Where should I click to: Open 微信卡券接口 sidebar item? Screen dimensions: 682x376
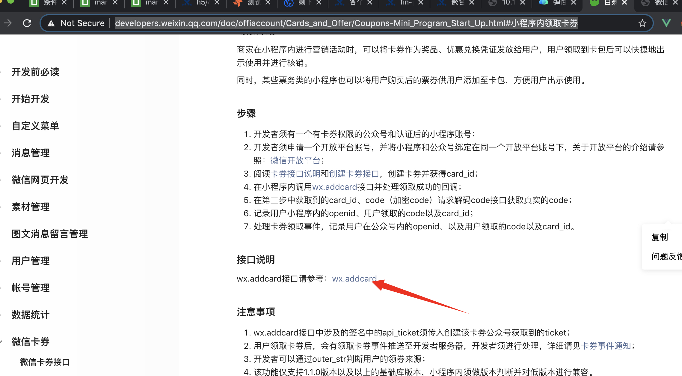point(45,362)
